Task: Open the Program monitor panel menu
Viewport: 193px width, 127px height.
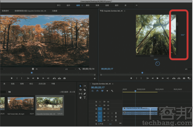Action: pyautogui.click(x=124, y=11)
